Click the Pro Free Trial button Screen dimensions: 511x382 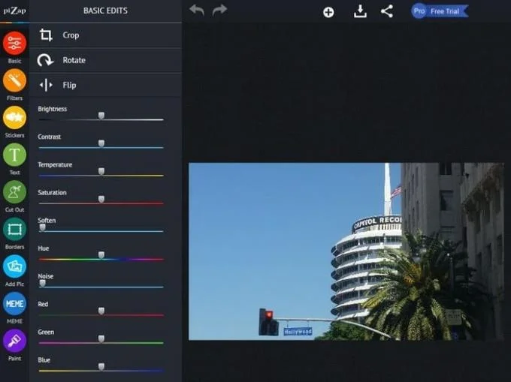440,11
